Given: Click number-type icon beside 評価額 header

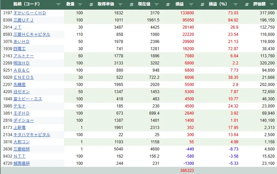Looking at the screenshot, I should pos(247,4).
